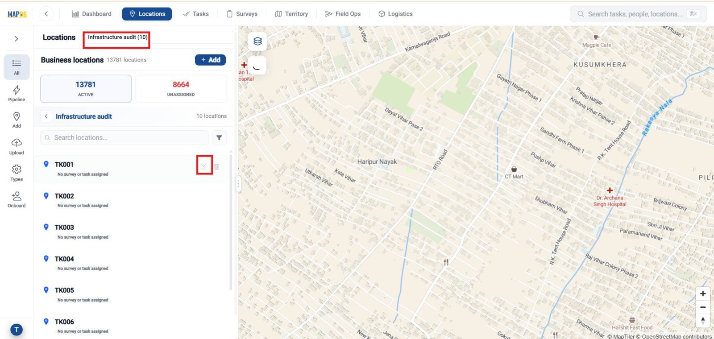
Task: Open the Surveys tab
Action: click(x=242, y=14)
